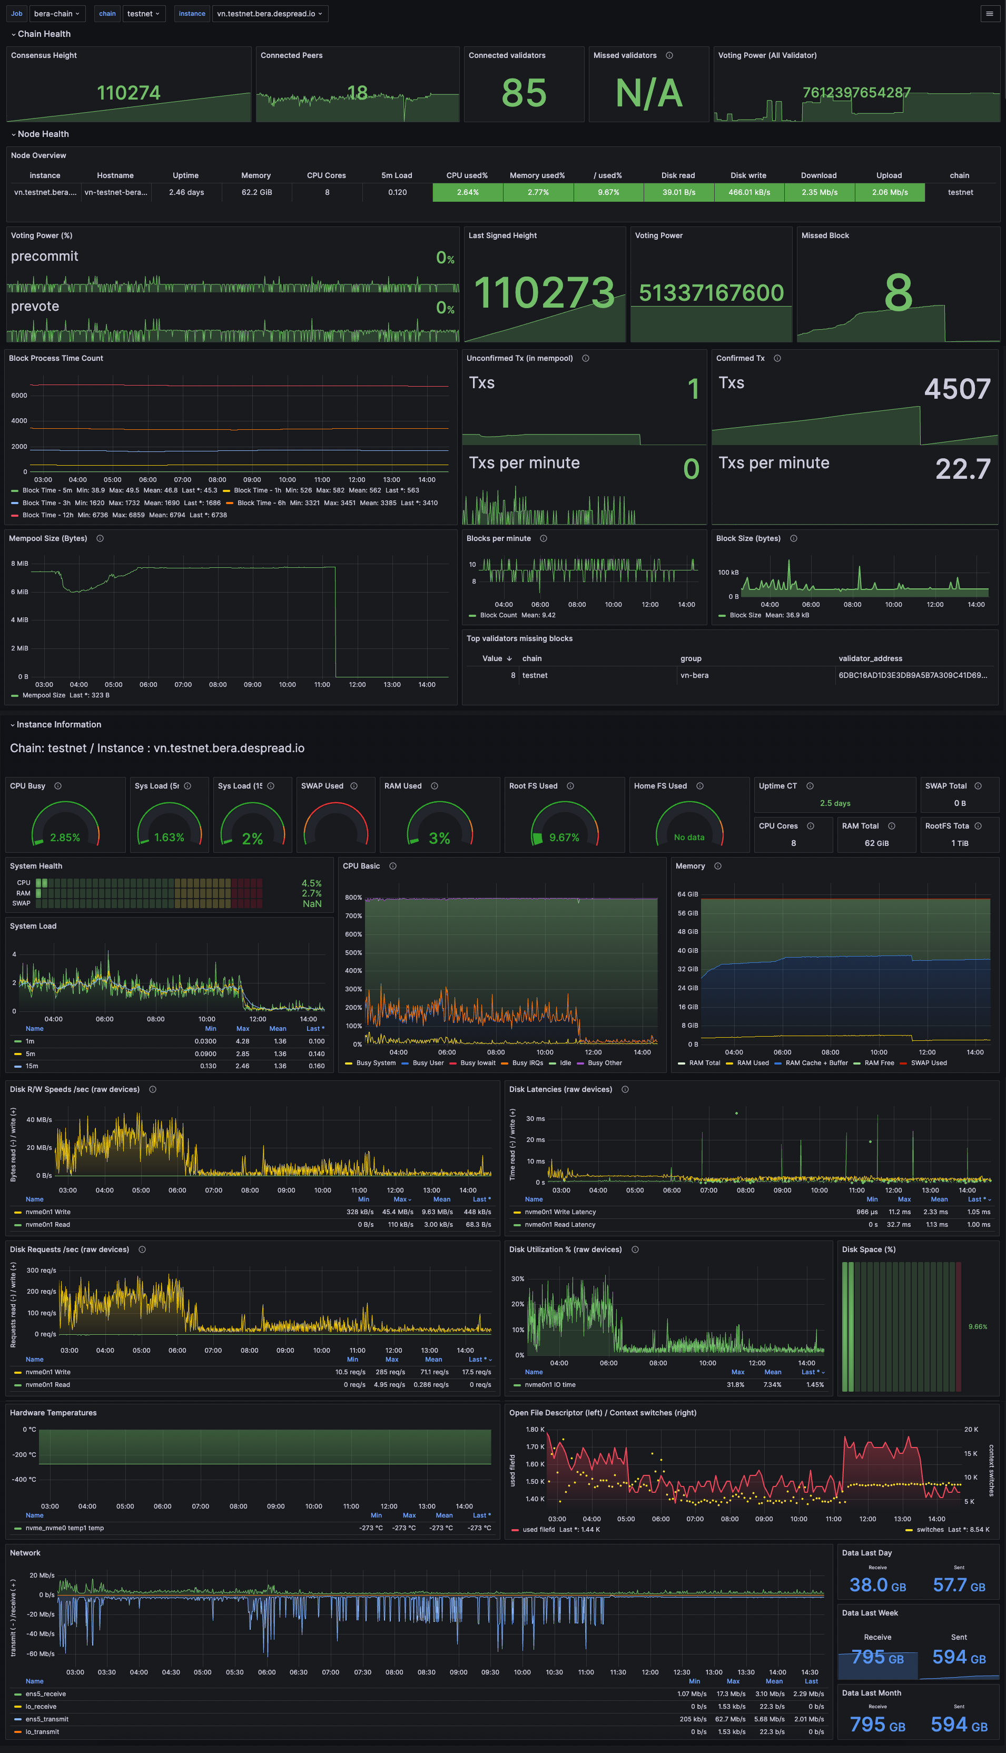
Task: Sort Disk R/W legend by Max column
Action: coord(401,1199)
